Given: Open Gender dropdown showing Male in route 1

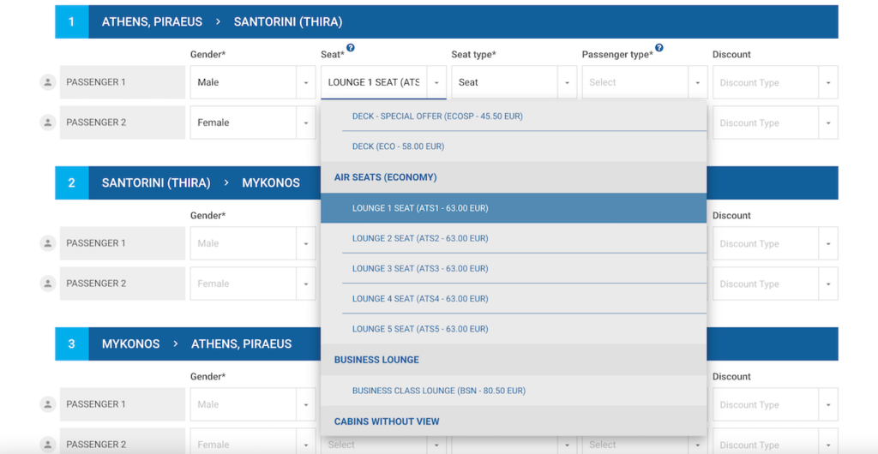Looking at the screenshot, I should click(x=253, y=82).
